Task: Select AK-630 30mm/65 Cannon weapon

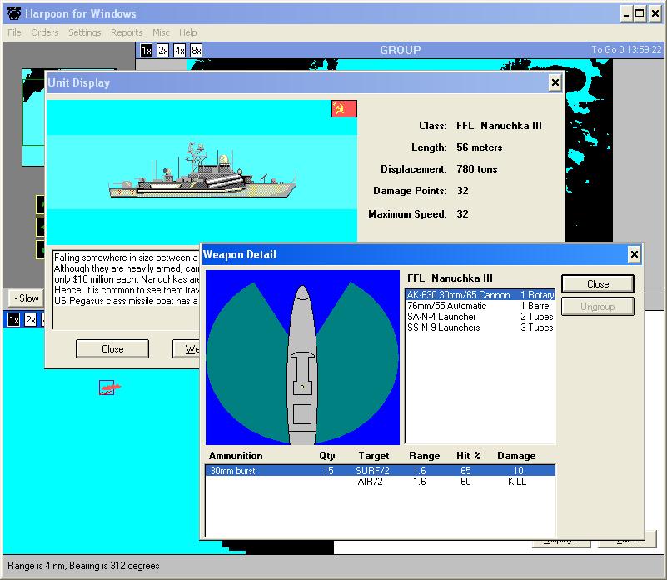Action: pyautogui.click(x=480, y=295)
